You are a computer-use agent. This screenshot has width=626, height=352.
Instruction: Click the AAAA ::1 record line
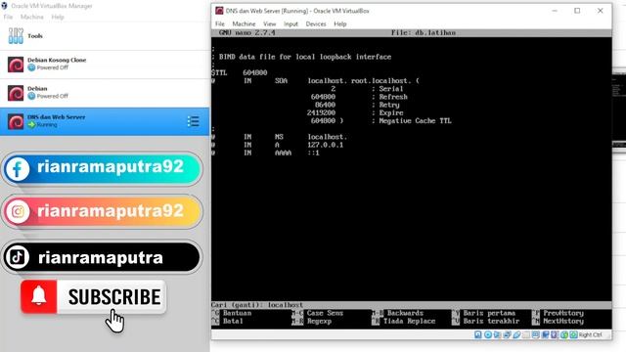pos(265,153)
